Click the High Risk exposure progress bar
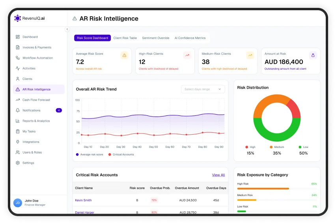Viewport: 336px width, 224px height. click(x=277, y=189)
